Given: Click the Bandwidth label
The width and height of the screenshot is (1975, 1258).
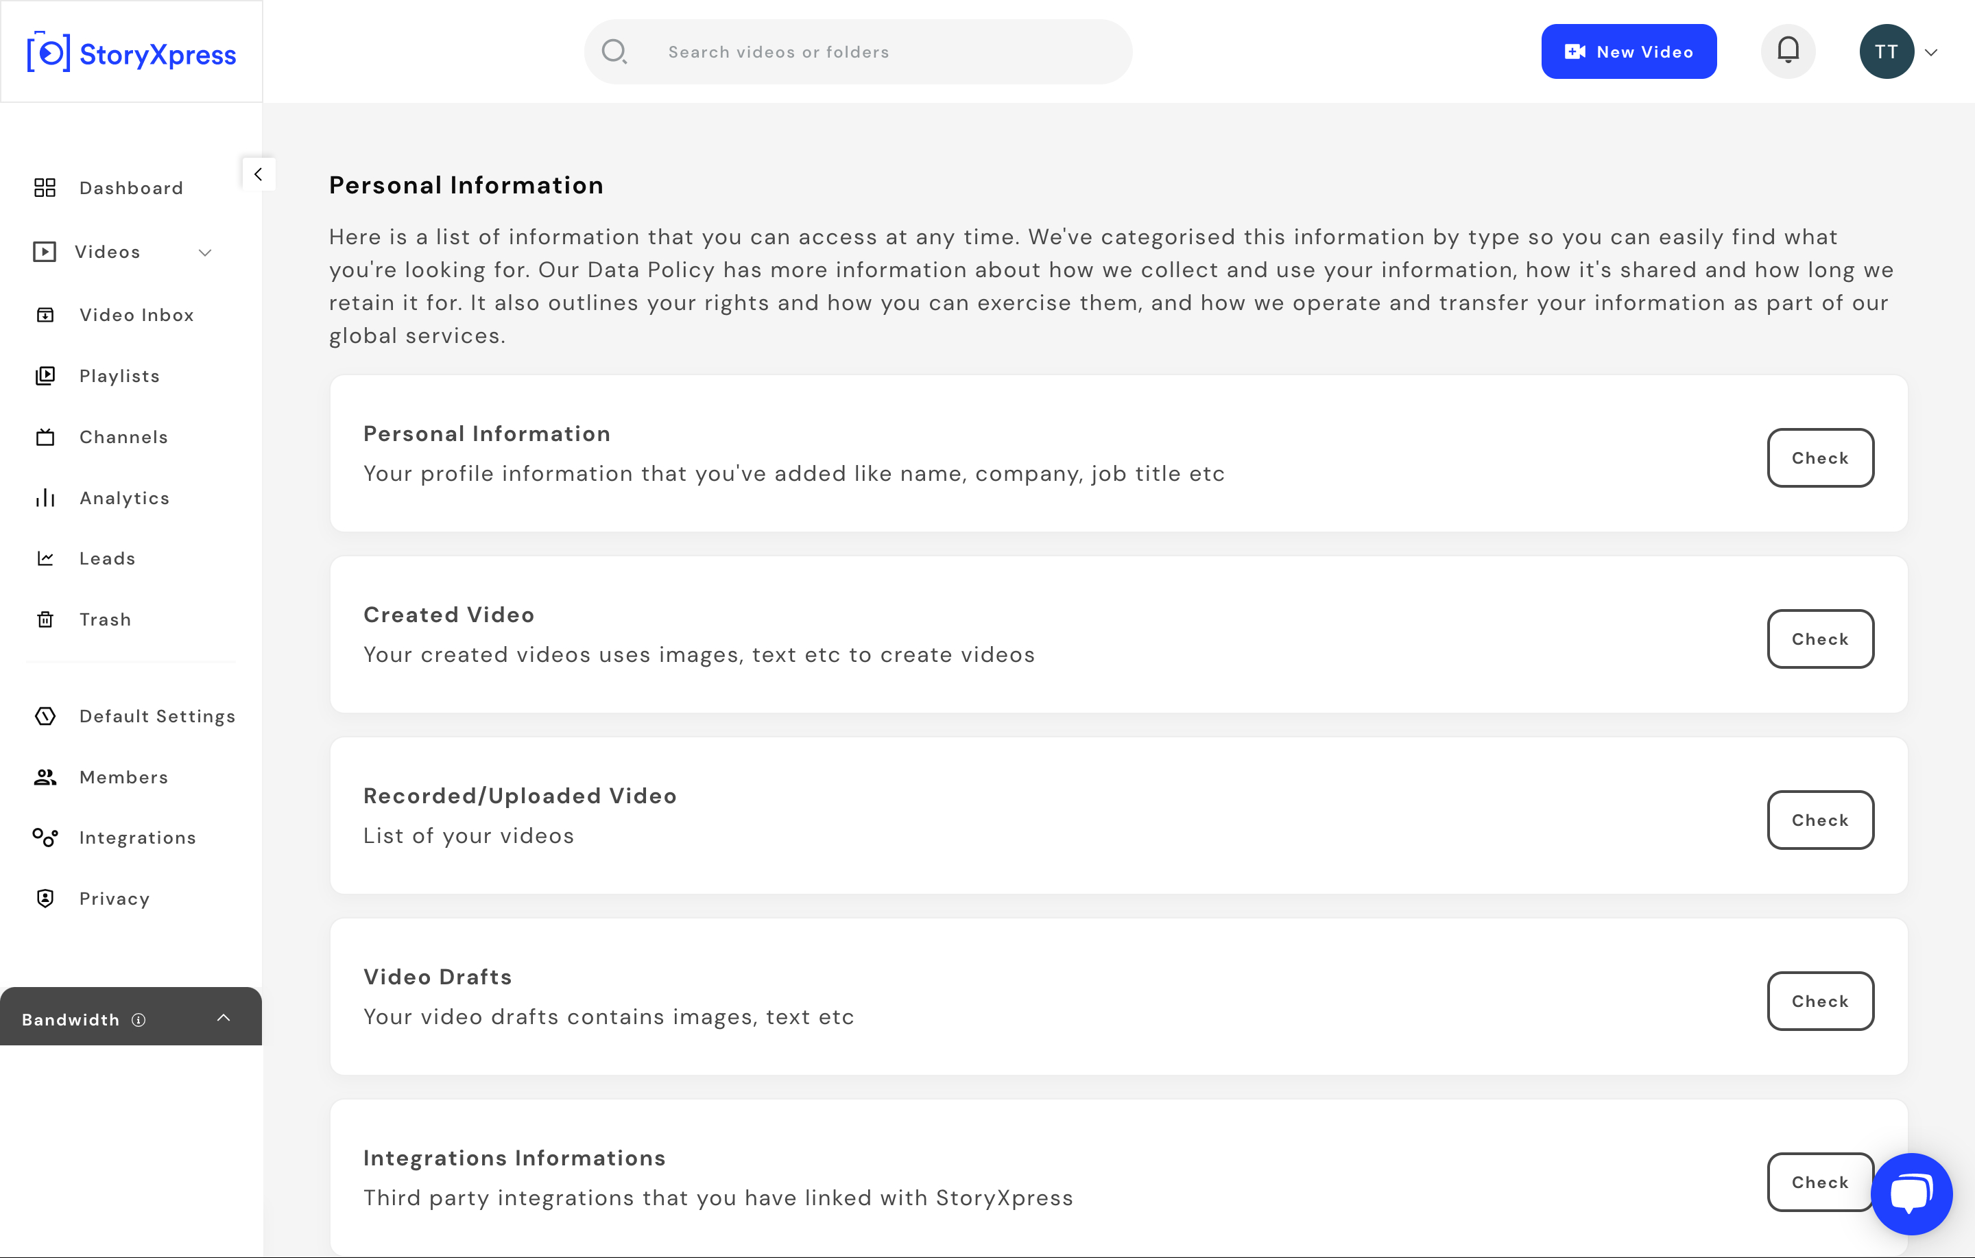Looking at the screenshot, I should click(x=71, y=1019).
